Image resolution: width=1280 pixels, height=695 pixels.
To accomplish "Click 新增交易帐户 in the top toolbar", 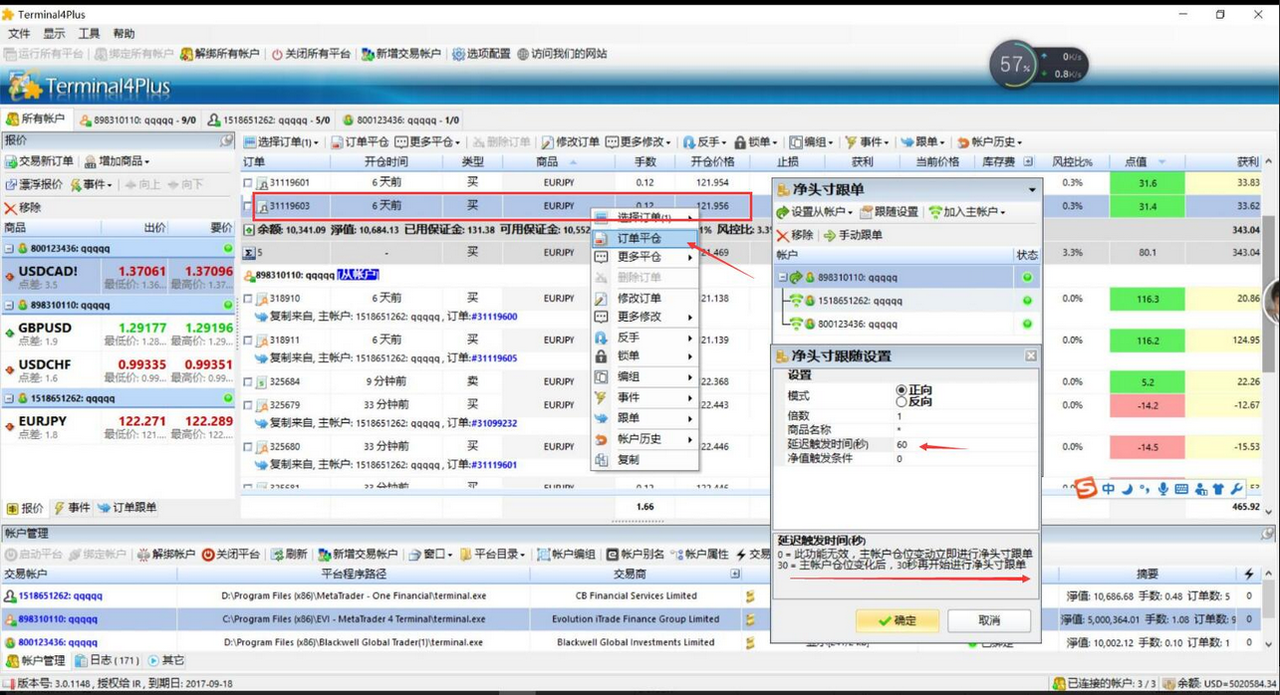I will [400, 54].
